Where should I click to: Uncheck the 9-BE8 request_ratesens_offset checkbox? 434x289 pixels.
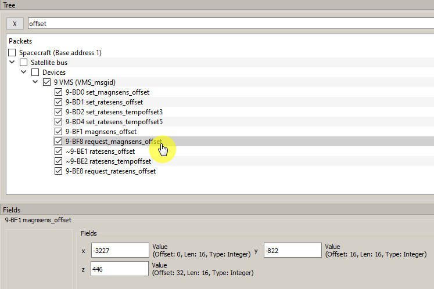click(x=58, y=171)
